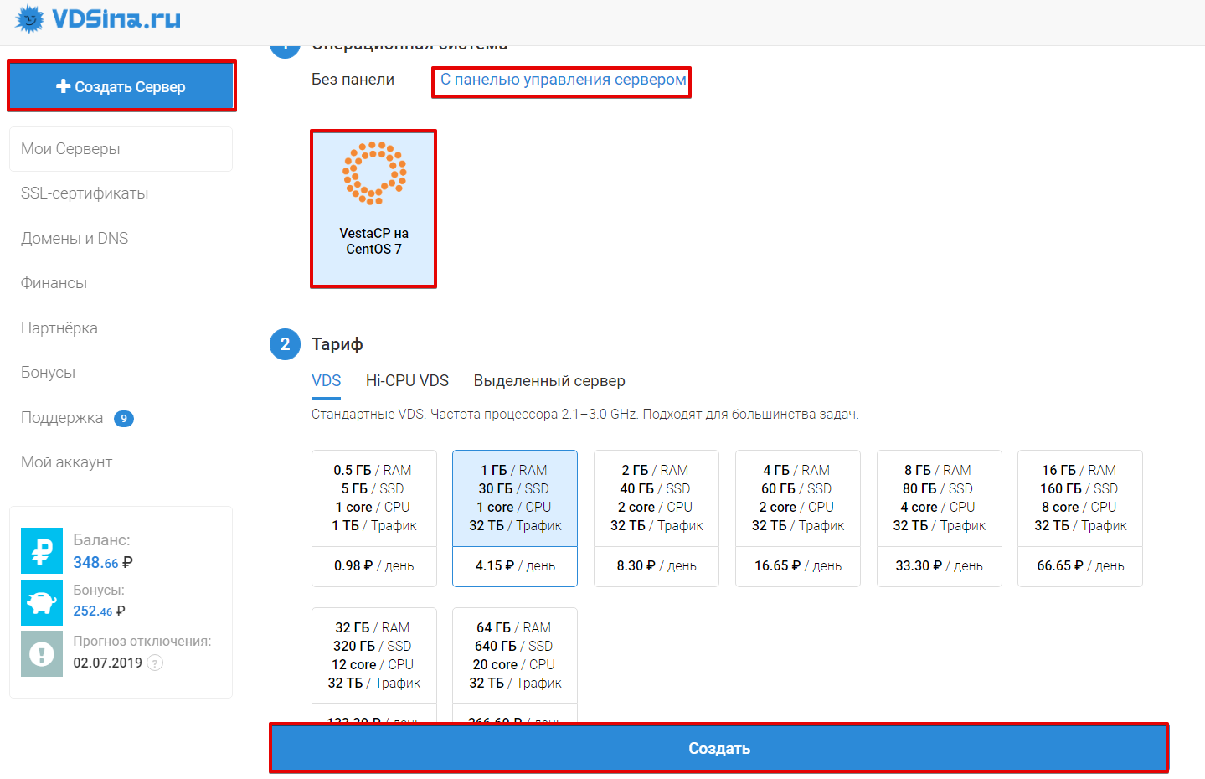The width and height of the screenshot is (1205, 779).
Task: Click the 66.65 ₽ / день price
Action: (x=1080, y=566)
